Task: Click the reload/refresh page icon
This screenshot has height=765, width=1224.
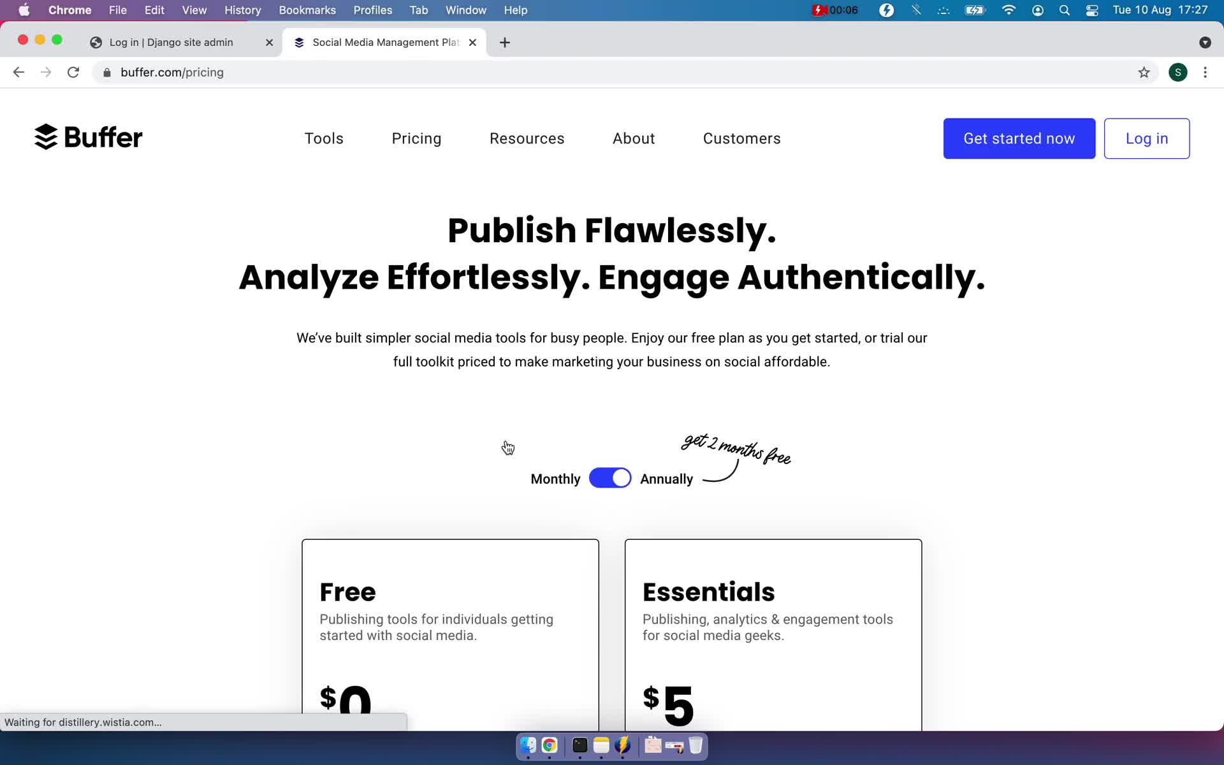Action: coord(75,72)
